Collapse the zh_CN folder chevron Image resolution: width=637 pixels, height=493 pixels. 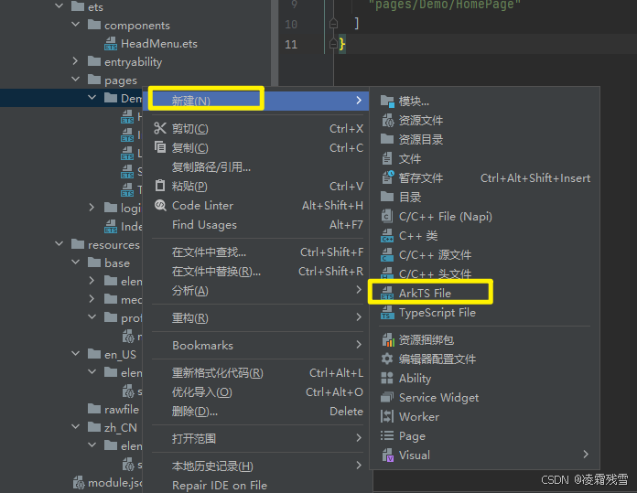(x=76, y=426)
